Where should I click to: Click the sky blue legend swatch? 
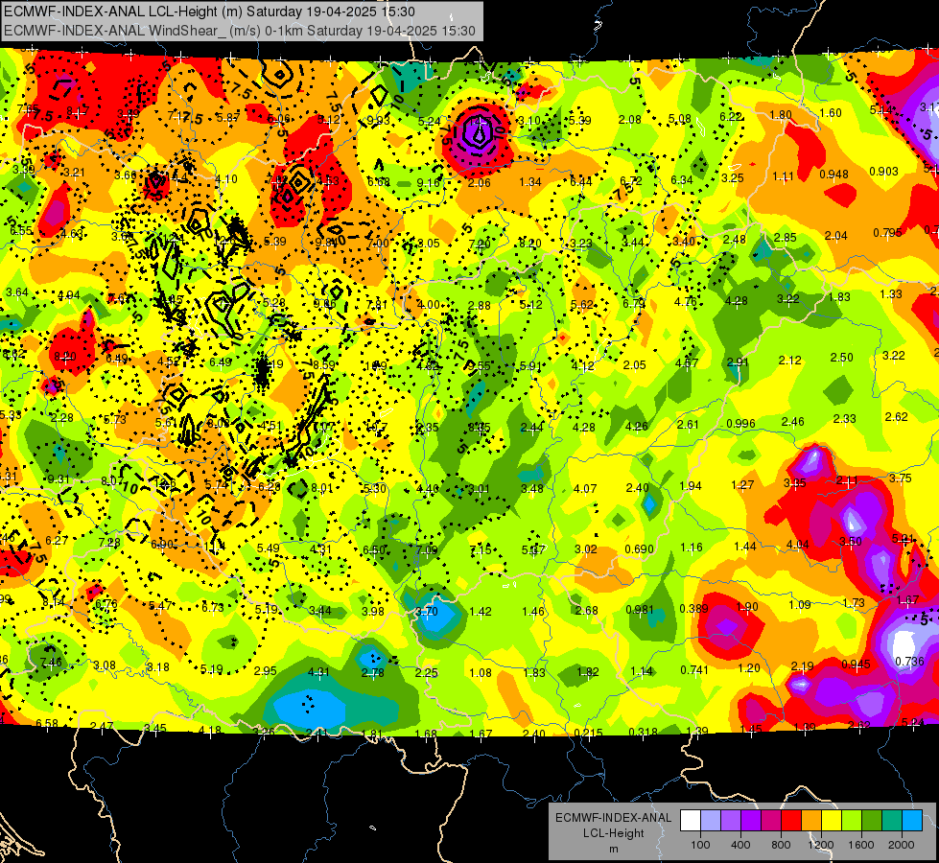(912, 821)
